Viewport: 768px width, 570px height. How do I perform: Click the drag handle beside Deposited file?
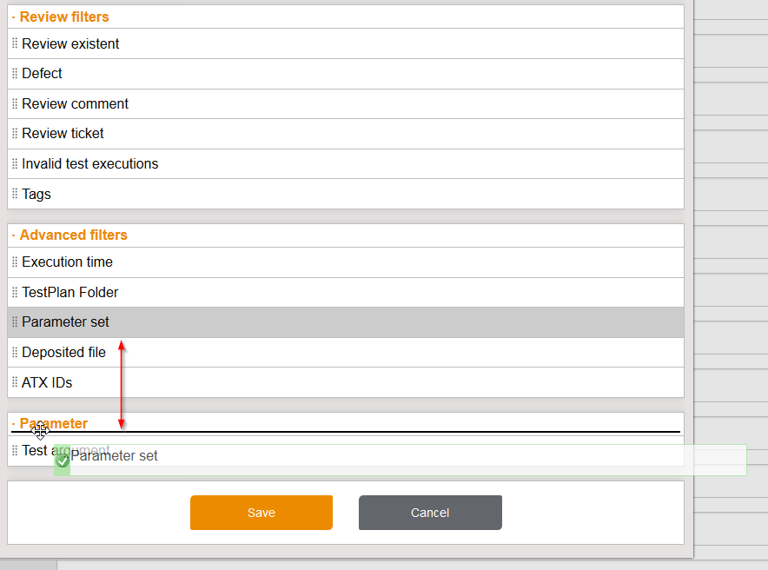point(14,352)
